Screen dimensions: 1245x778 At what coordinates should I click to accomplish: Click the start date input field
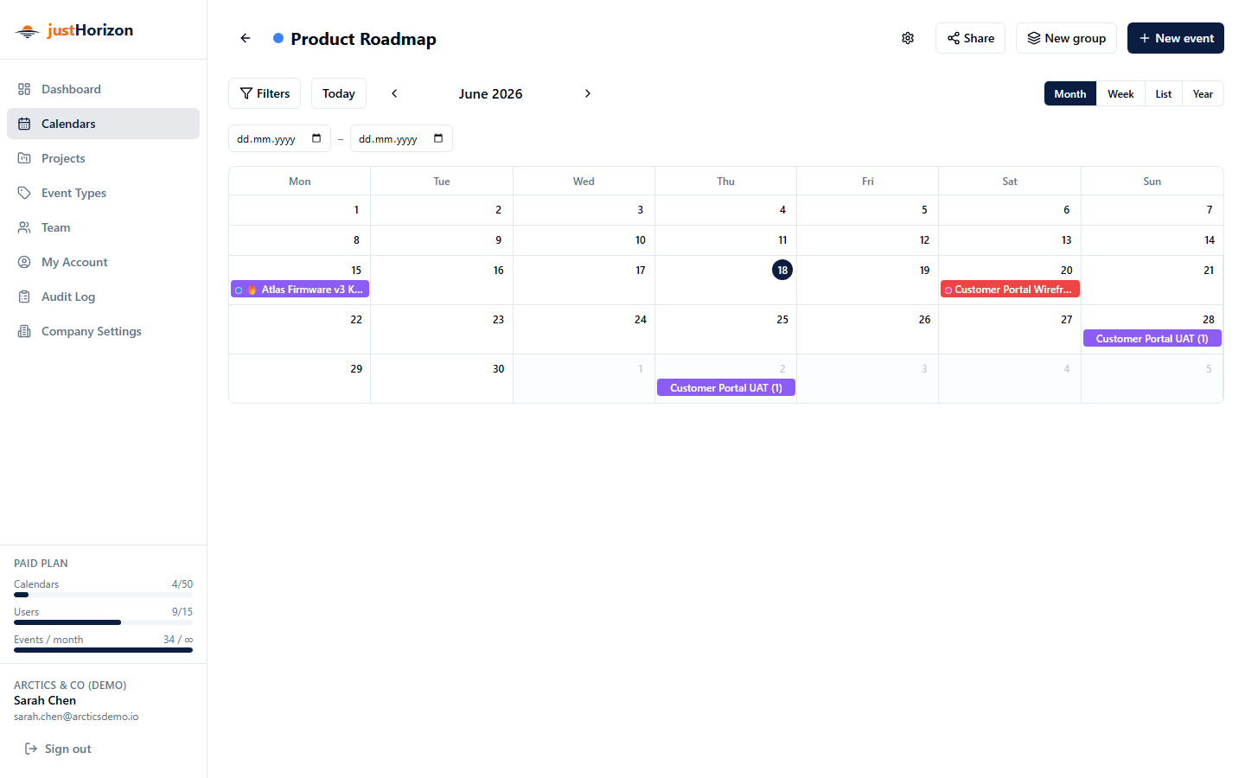pos(279,138)
